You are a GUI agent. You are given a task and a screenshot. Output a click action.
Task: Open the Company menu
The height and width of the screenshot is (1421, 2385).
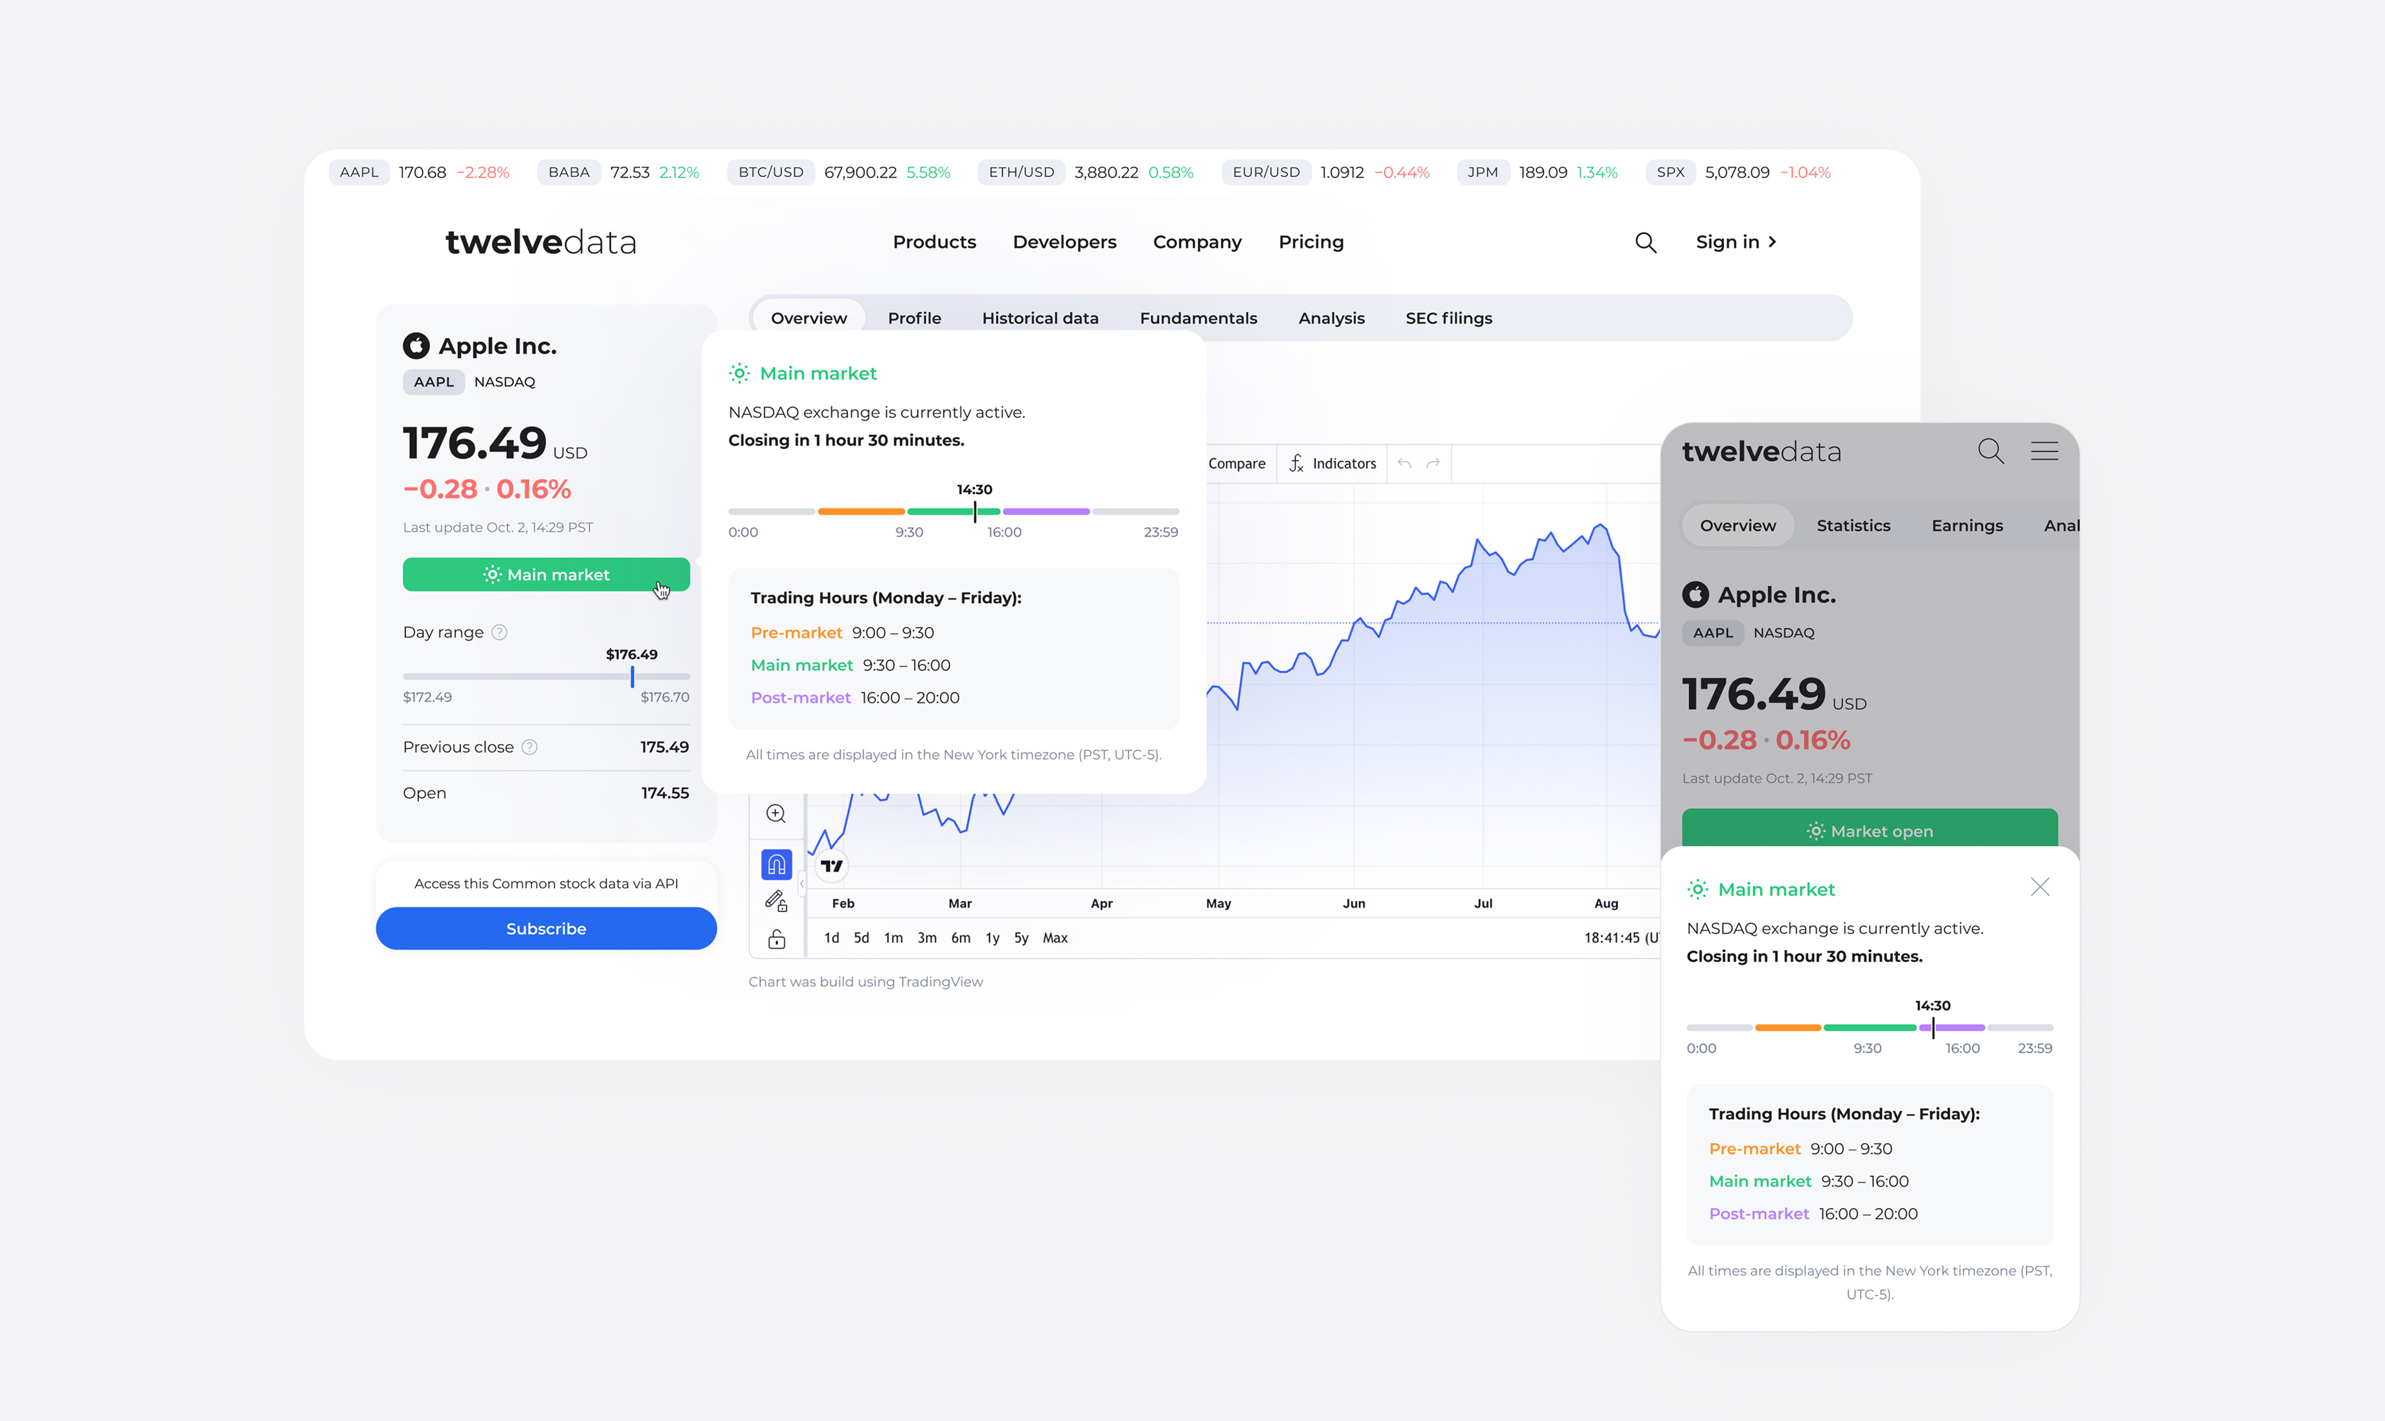click(x=1197, y=242)
